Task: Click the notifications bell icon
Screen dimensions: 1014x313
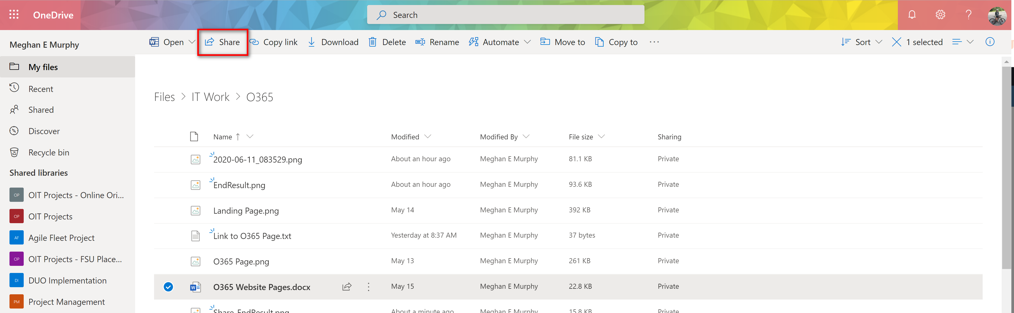Action: point(912,14)
